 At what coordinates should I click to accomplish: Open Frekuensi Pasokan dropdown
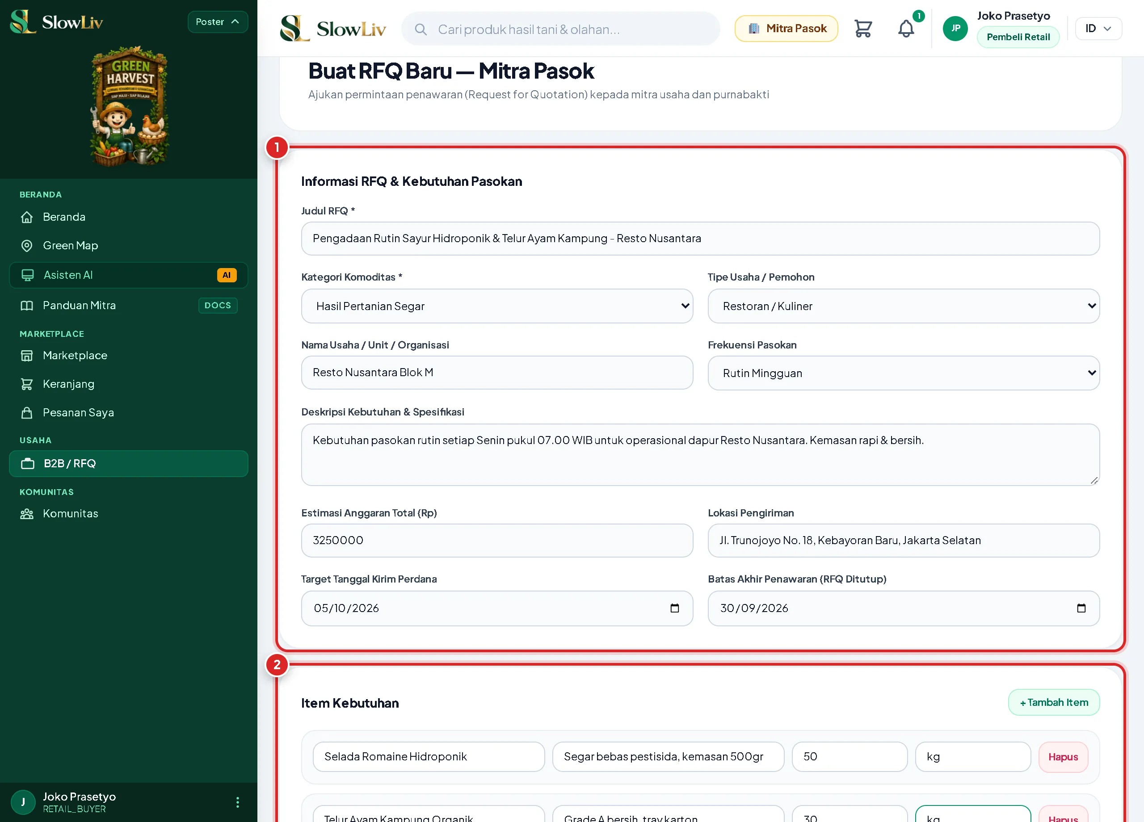click(904, 373)
